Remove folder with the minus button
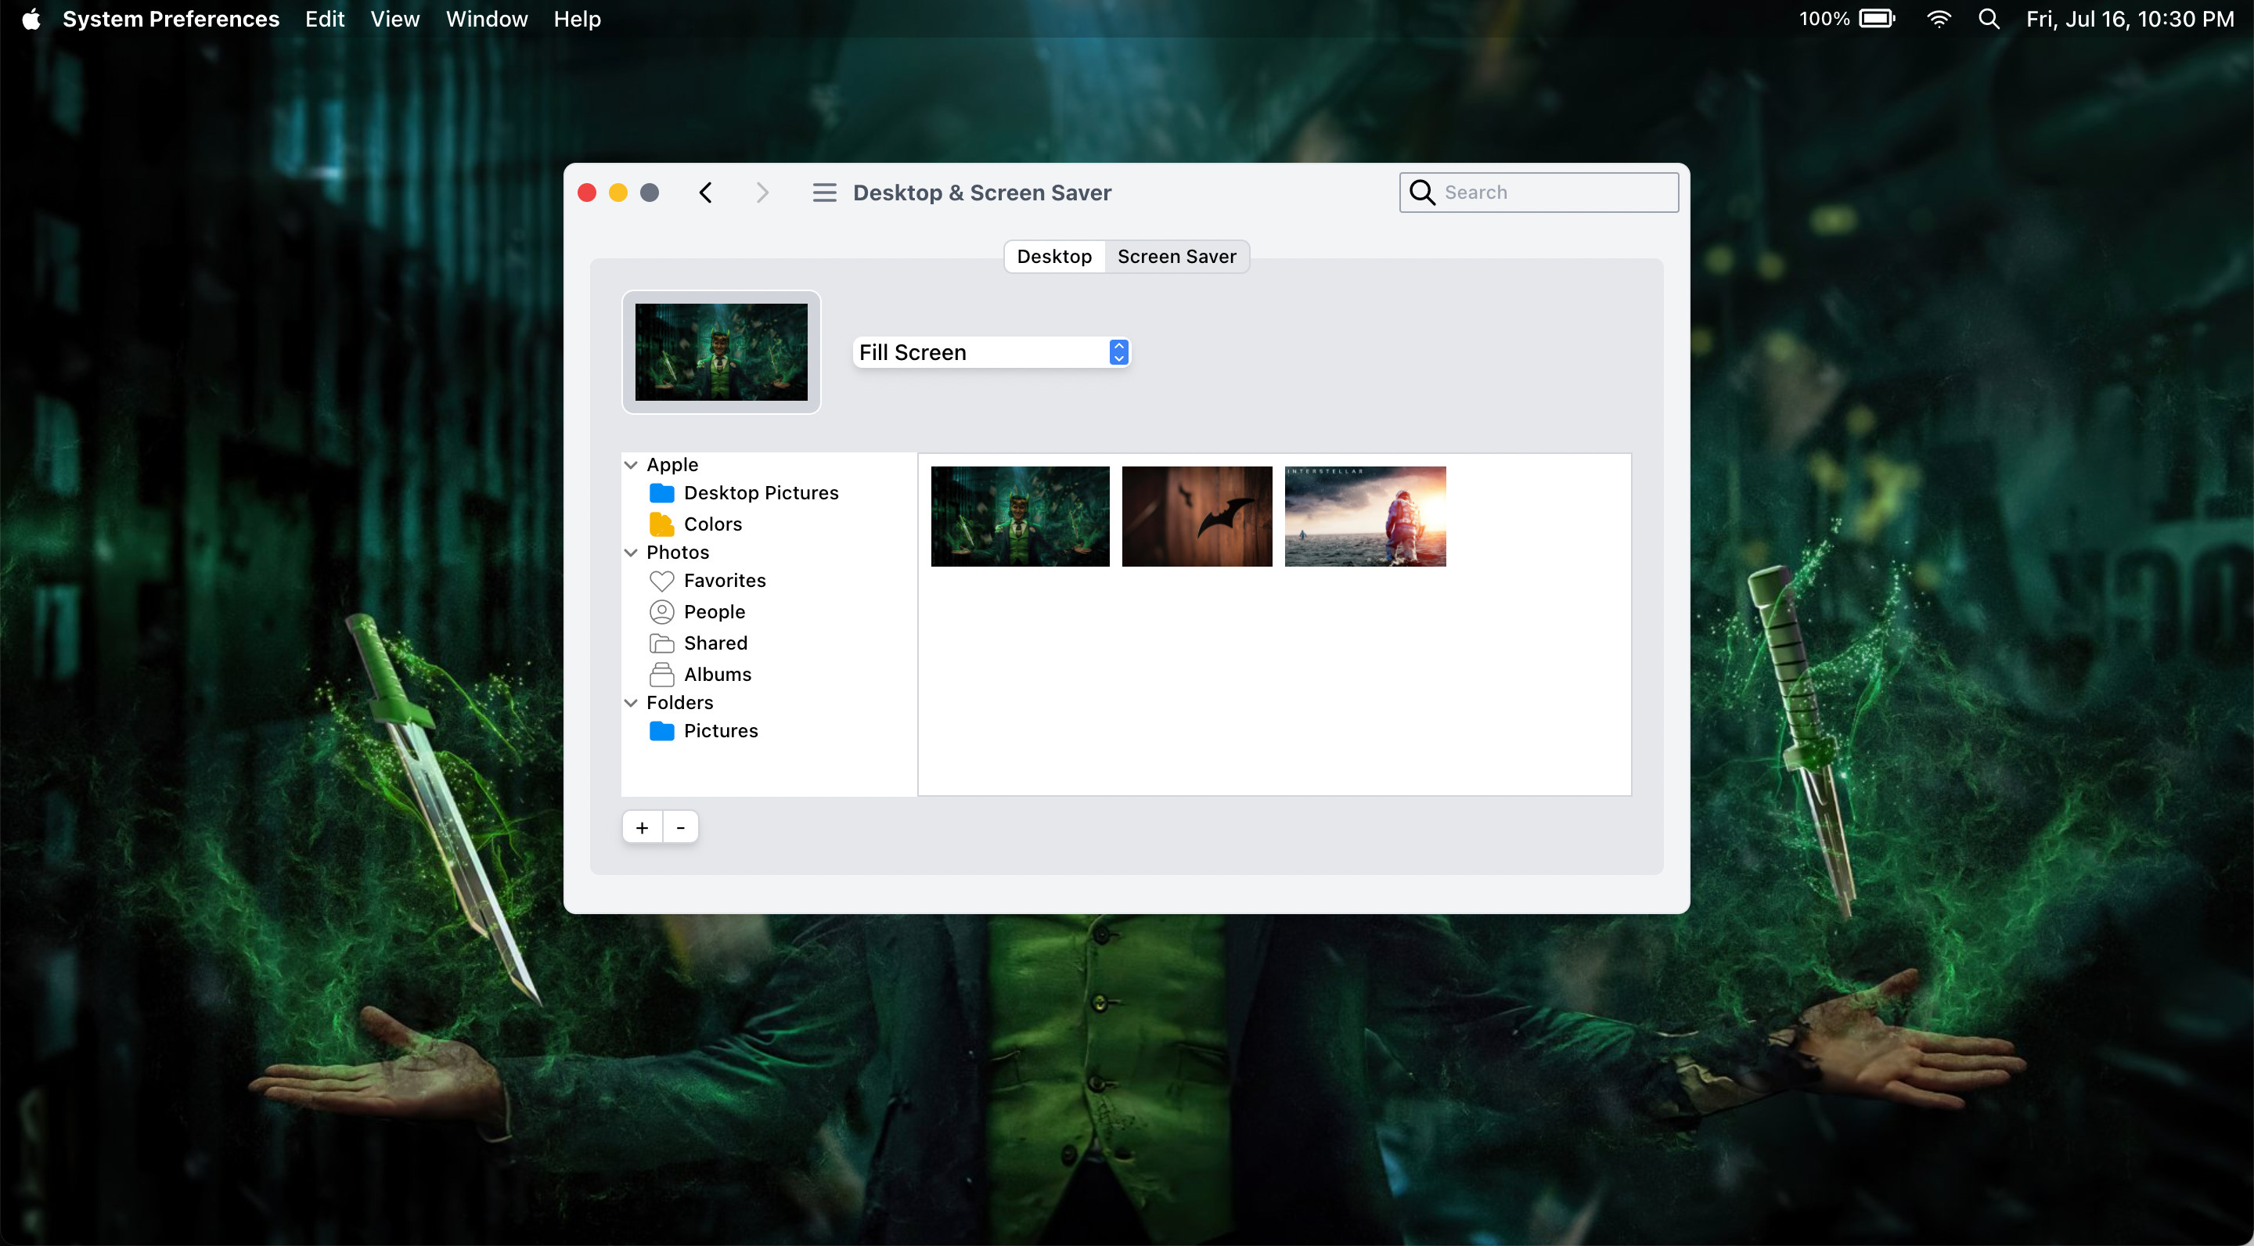This screenshot has width=2254, height=1246. point(681,826)
